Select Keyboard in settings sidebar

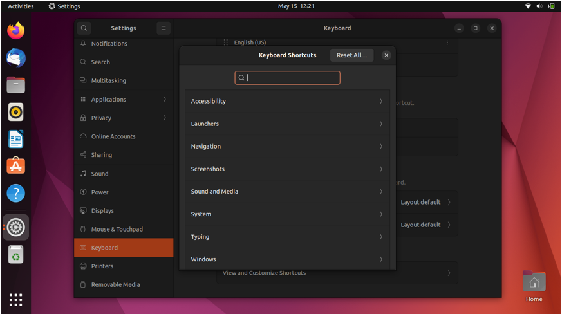124,248
